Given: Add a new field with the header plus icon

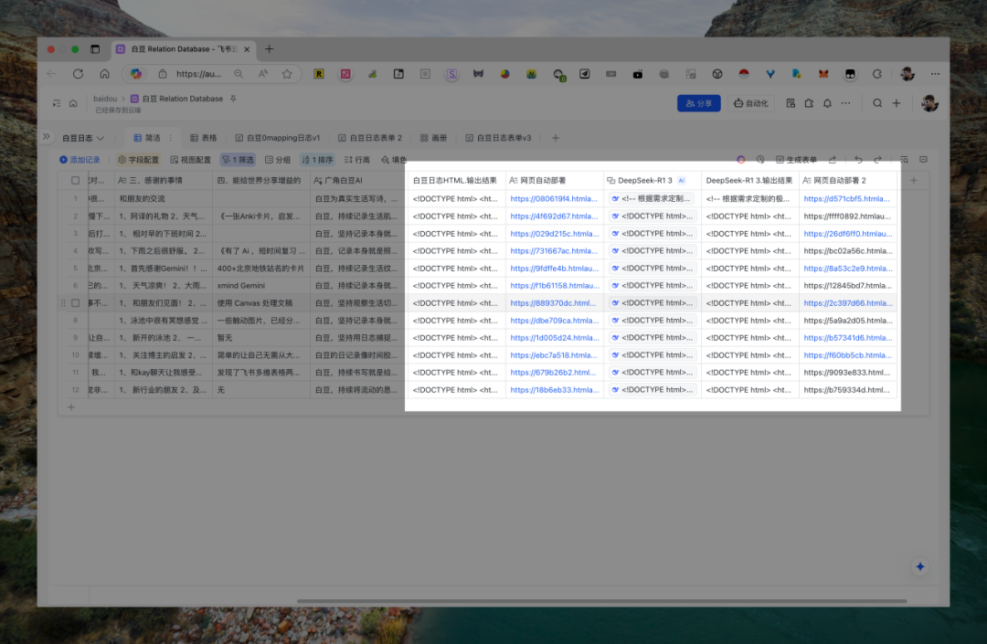Looking at the screenshot, I should 913,181.
